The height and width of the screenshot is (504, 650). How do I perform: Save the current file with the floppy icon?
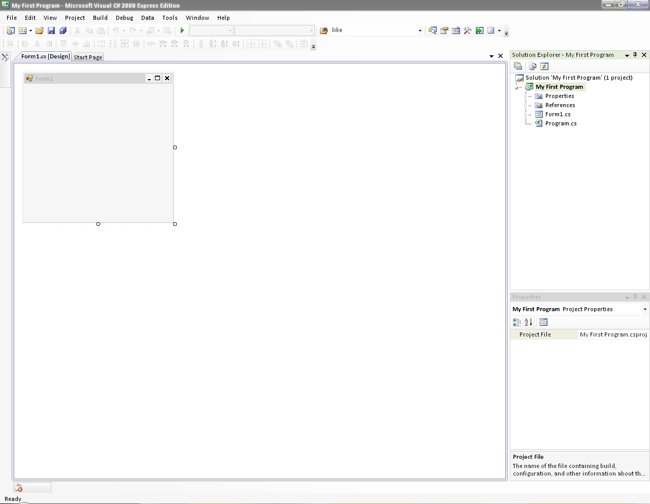(51, 30)
